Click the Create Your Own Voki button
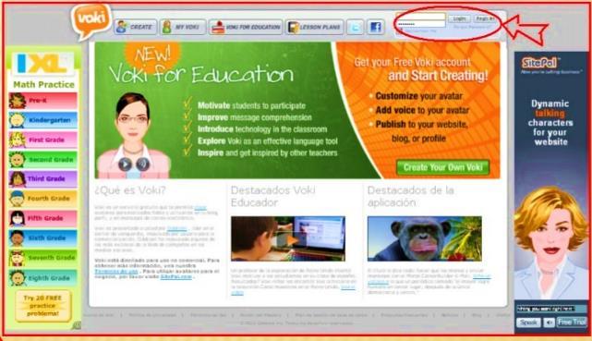The height and width of the screenshot is (341, 592). click(x=443, y=167)
